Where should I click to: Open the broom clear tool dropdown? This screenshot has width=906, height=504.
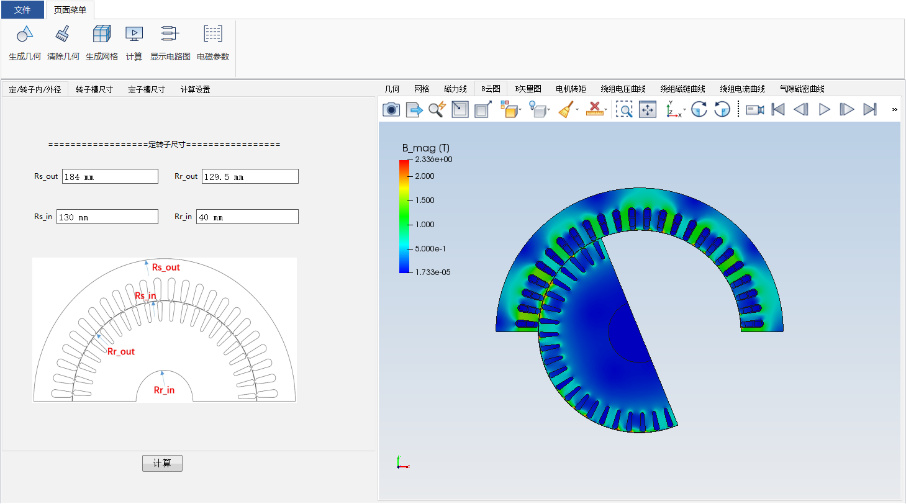[x=578, y=110]
